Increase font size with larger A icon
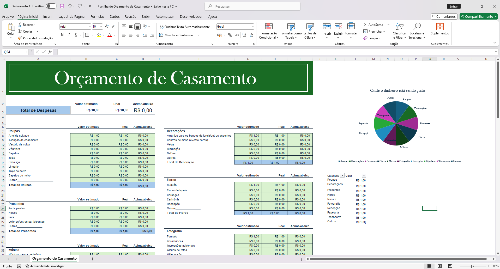This screenshot has height=269, width=500. 107,26
